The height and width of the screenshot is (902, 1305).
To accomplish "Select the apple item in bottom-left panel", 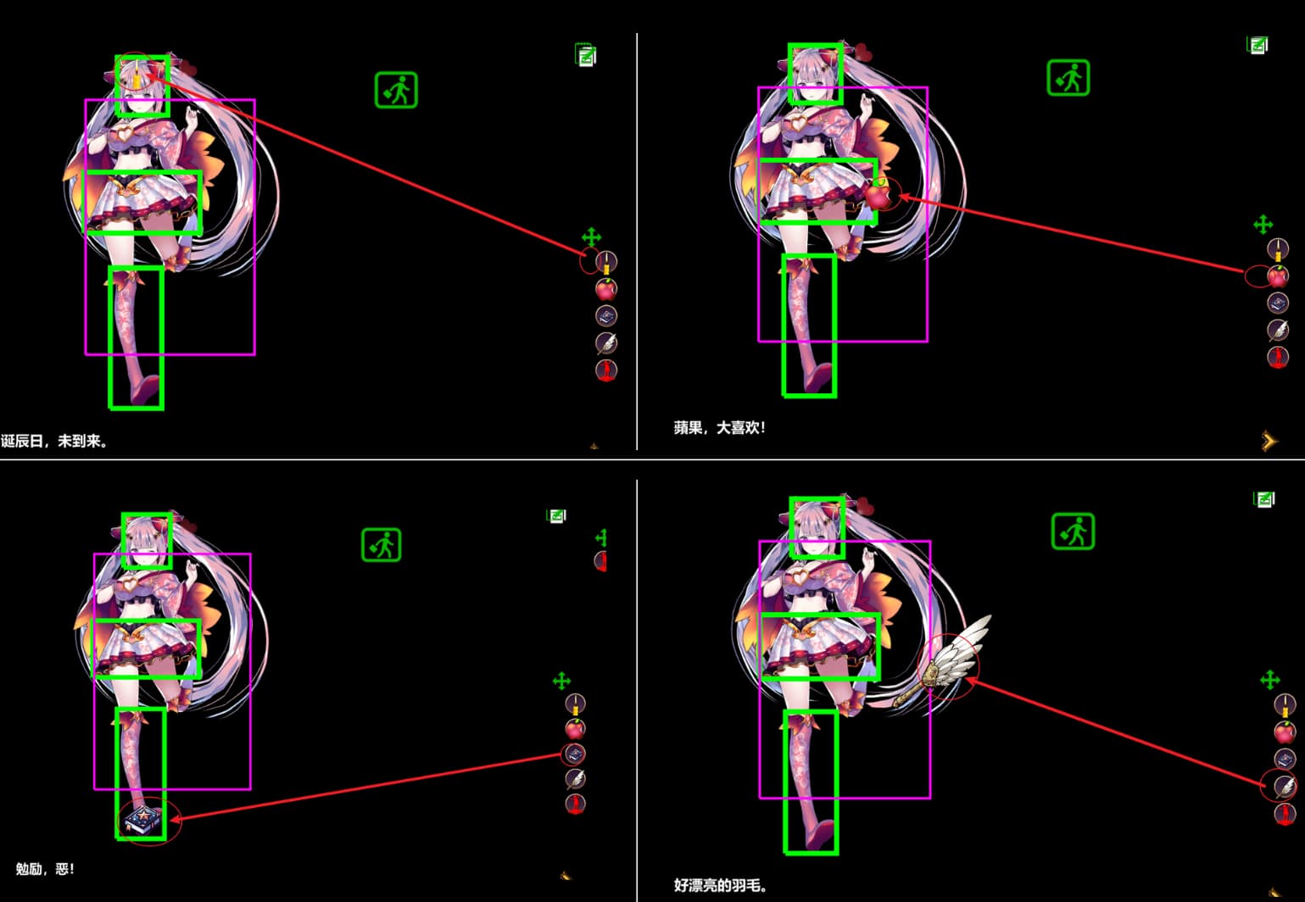I will (x=575, y=728).
